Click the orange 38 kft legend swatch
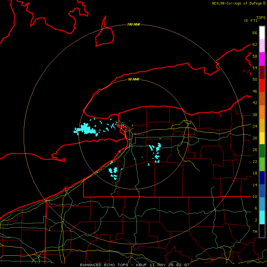 point(262,112)
